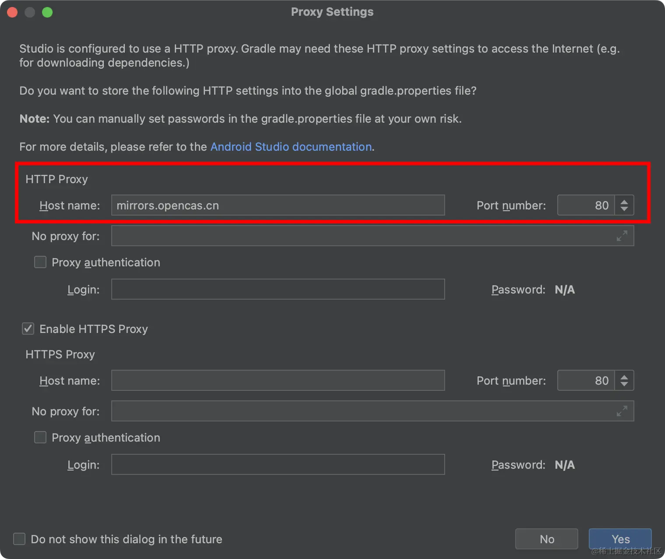Screen dimensions: 665x559
Task: Expand the HTTPS 'No proxy for' field
Action: (622, 411)
